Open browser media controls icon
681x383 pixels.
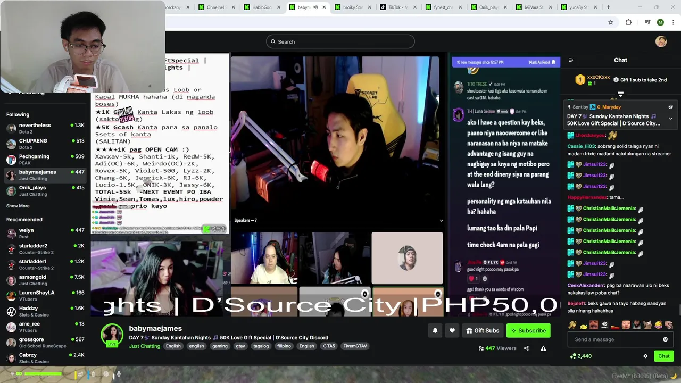click(647, 22)
